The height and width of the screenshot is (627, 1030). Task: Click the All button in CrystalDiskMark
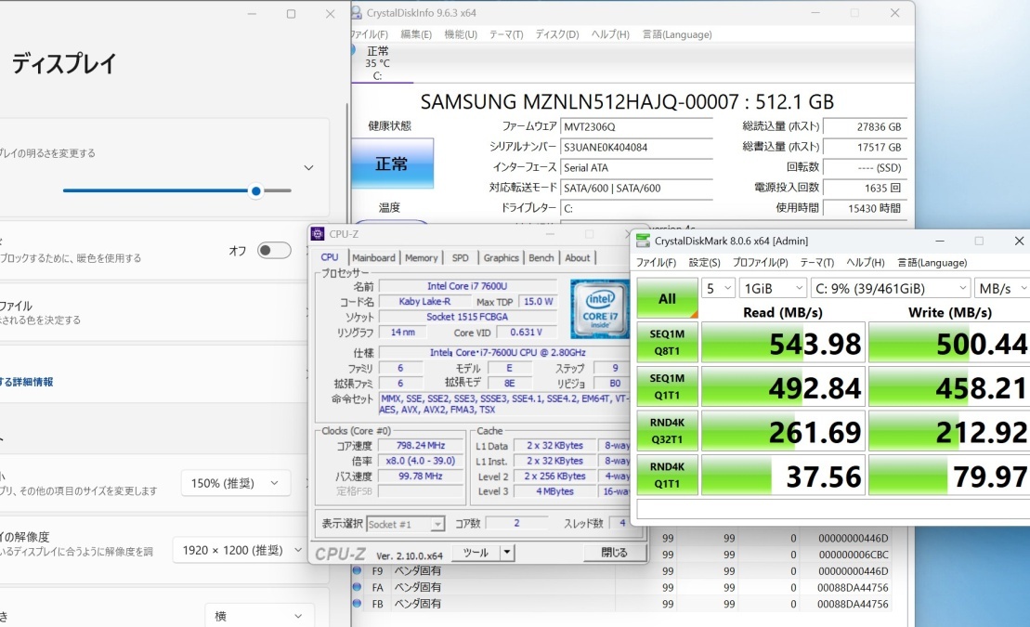667,298
